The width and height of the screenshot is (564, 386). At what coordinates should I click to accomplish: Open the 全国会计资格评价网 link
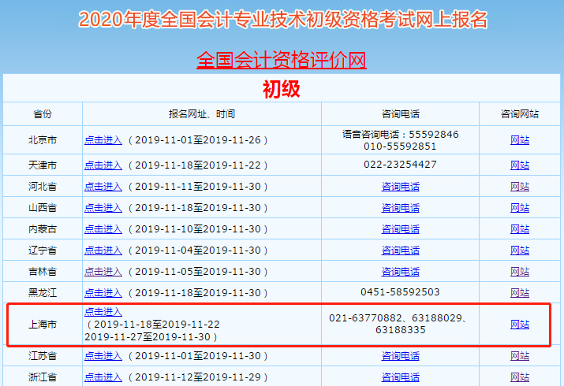click(x=282, y=60)
